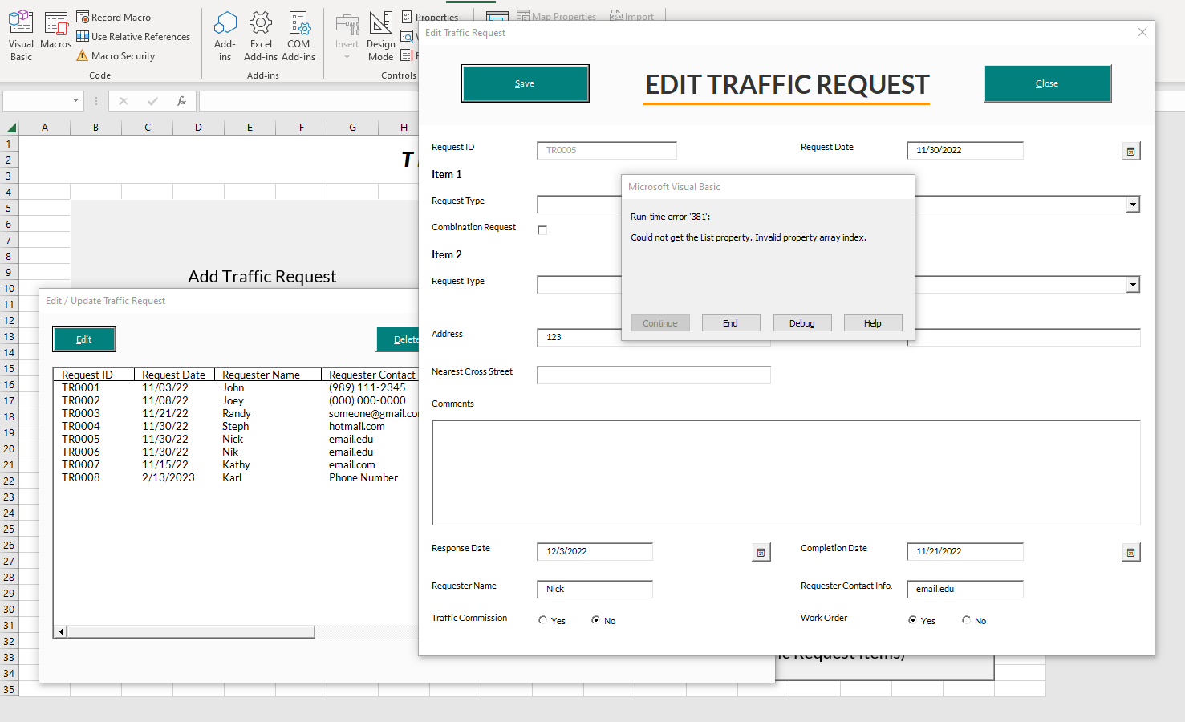Click the calendar icon beside Request Date

[x=1130, y=151]
